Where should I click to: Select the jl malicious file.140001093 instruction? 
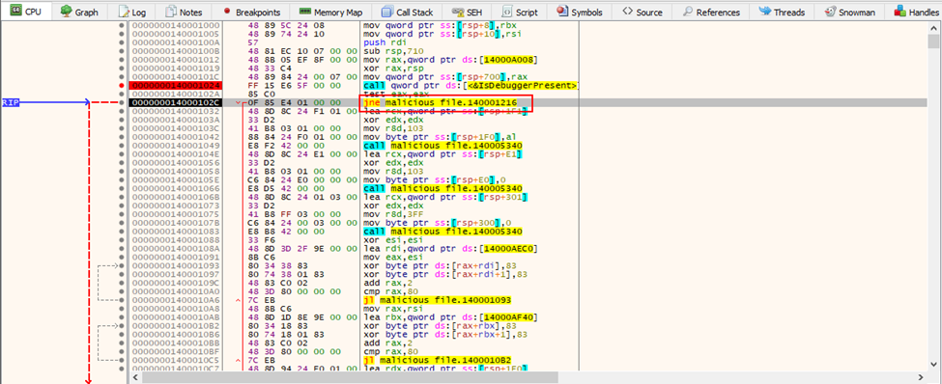click(437, 299)
